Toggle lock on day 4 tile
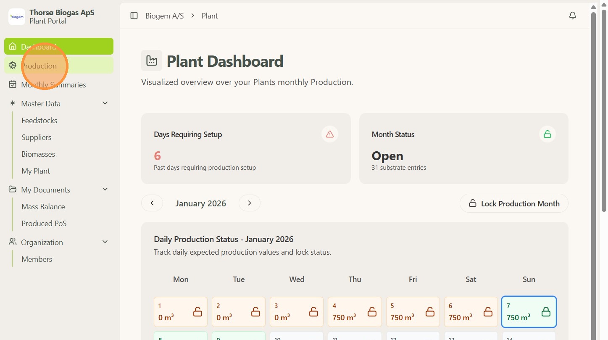The width and height of the screenshot is (608, 340). pyautogui.click(x=372, y=312)
